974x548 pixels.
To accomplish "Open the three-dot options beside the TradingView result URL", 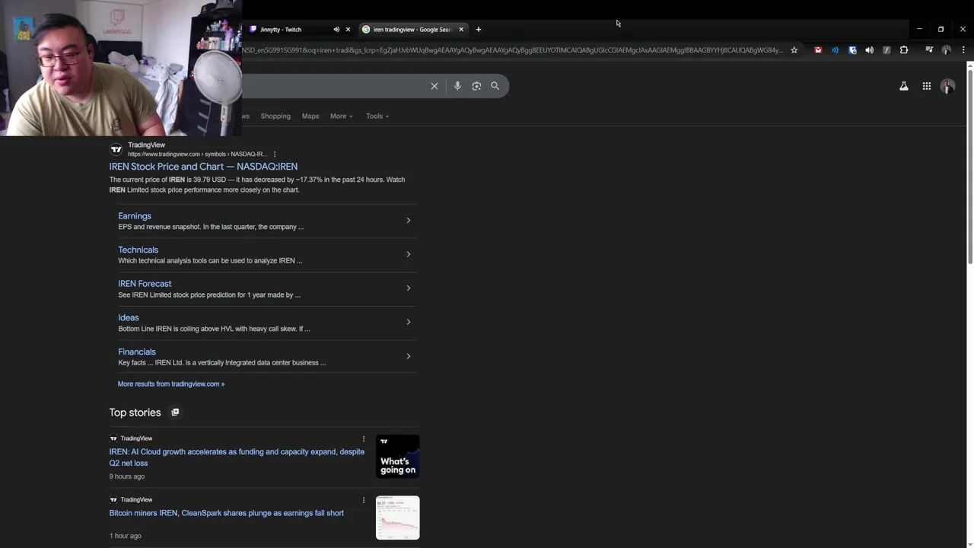I will (x=275, y=154).
